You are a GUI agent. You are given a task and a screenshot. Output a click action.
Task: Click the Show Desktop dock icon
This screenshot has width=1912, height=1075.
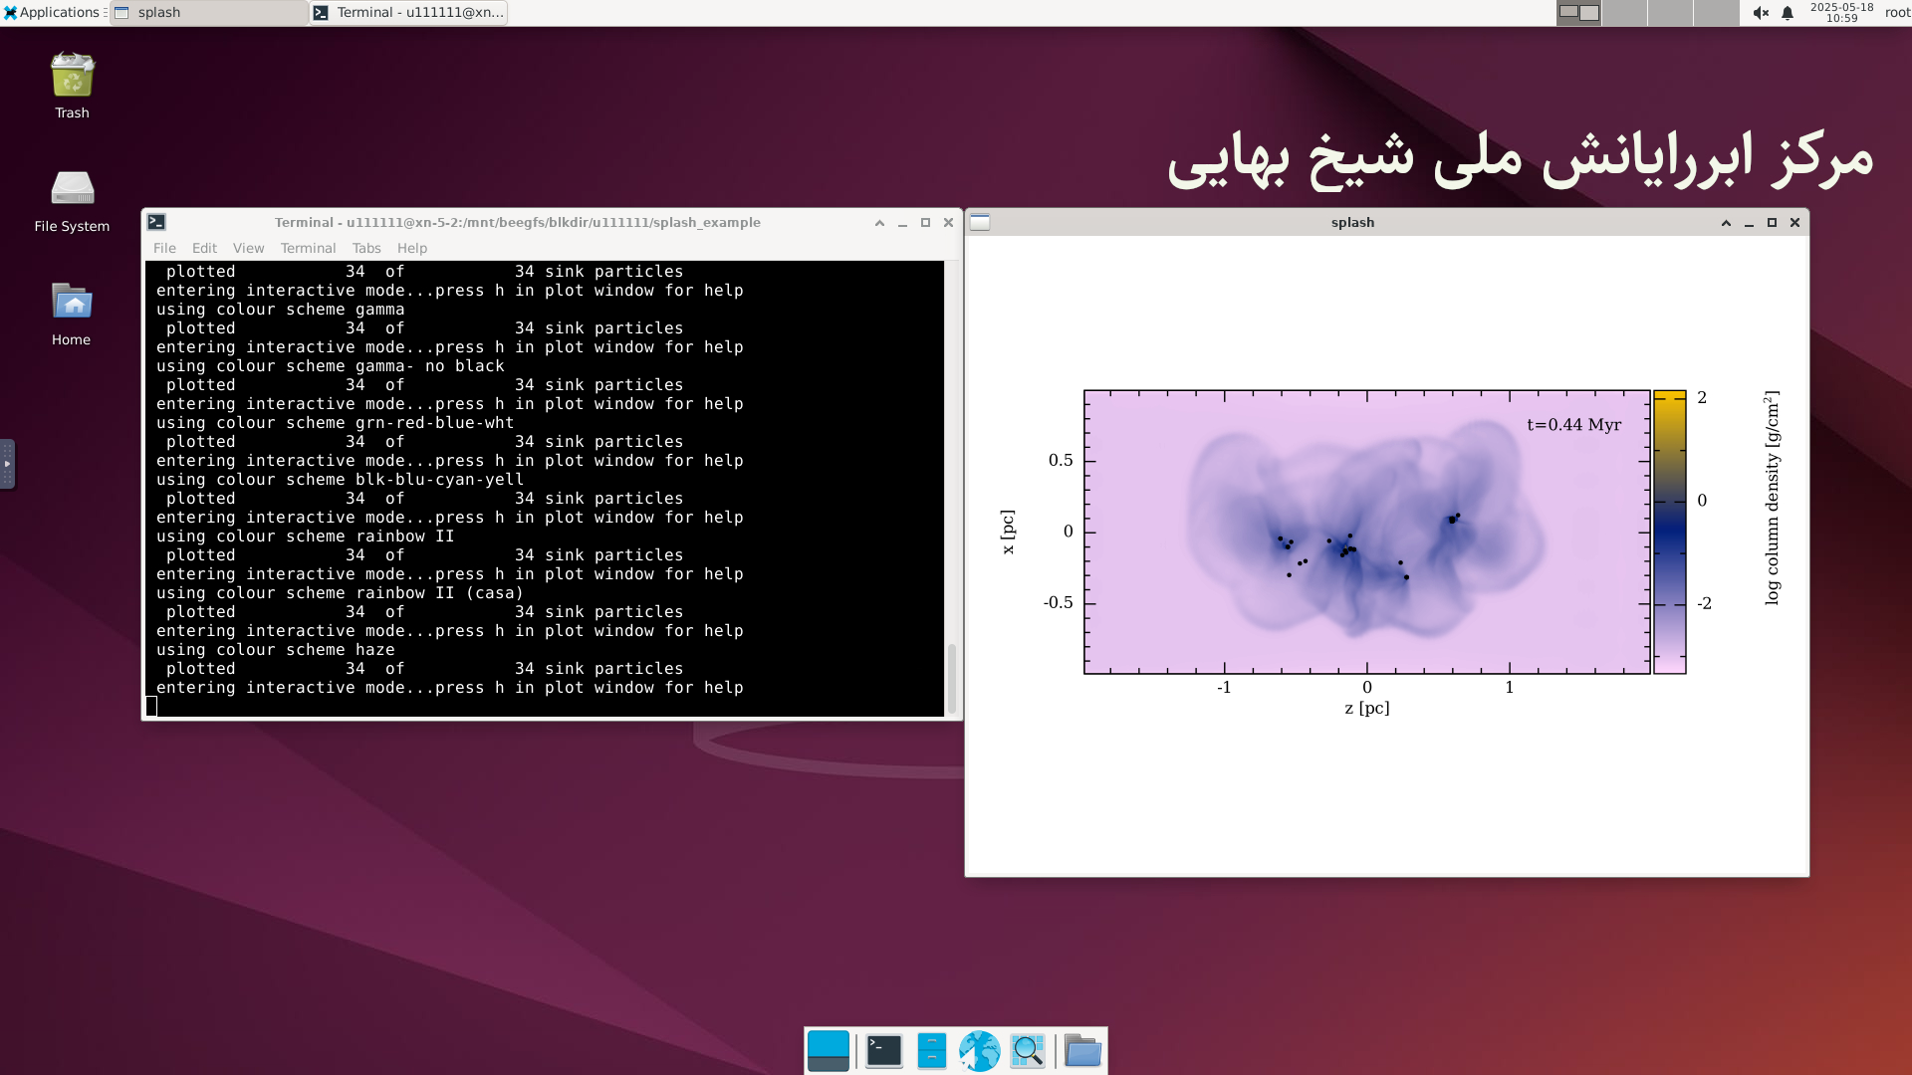pos(829,1051)
